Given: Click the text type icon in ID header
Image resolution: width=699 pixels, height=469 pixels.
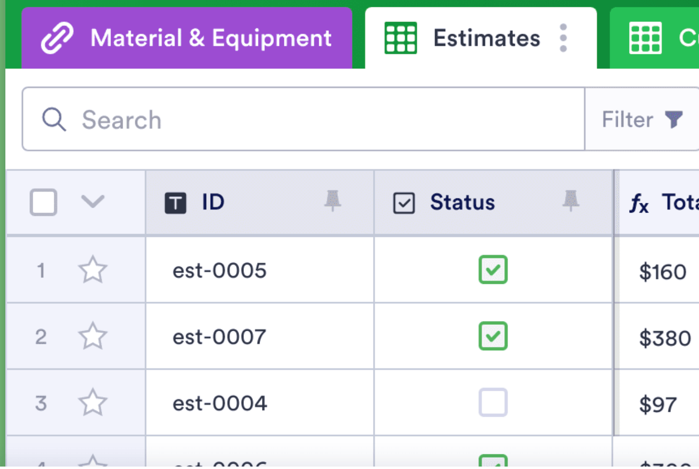Looking at the screenshot, I should (175, 203).
